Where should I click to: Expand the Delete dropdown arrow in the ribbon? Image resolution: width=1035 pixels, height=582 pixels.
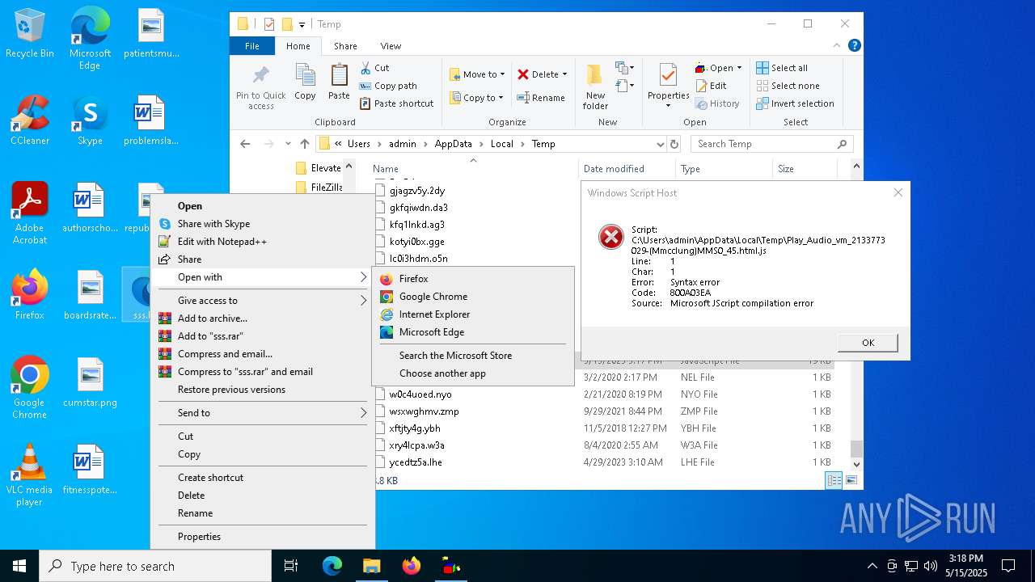click(x=564, y=74)
